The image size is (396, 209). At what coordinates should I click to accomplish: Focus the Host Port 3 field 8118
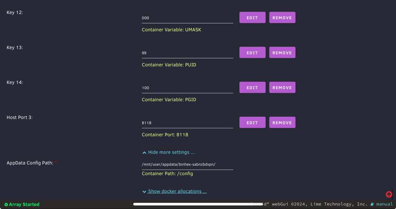187,123
